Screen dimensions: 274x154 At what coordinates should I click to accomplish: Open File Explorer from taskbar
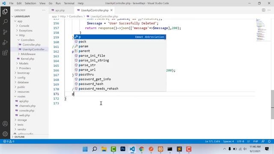(104, 149)
